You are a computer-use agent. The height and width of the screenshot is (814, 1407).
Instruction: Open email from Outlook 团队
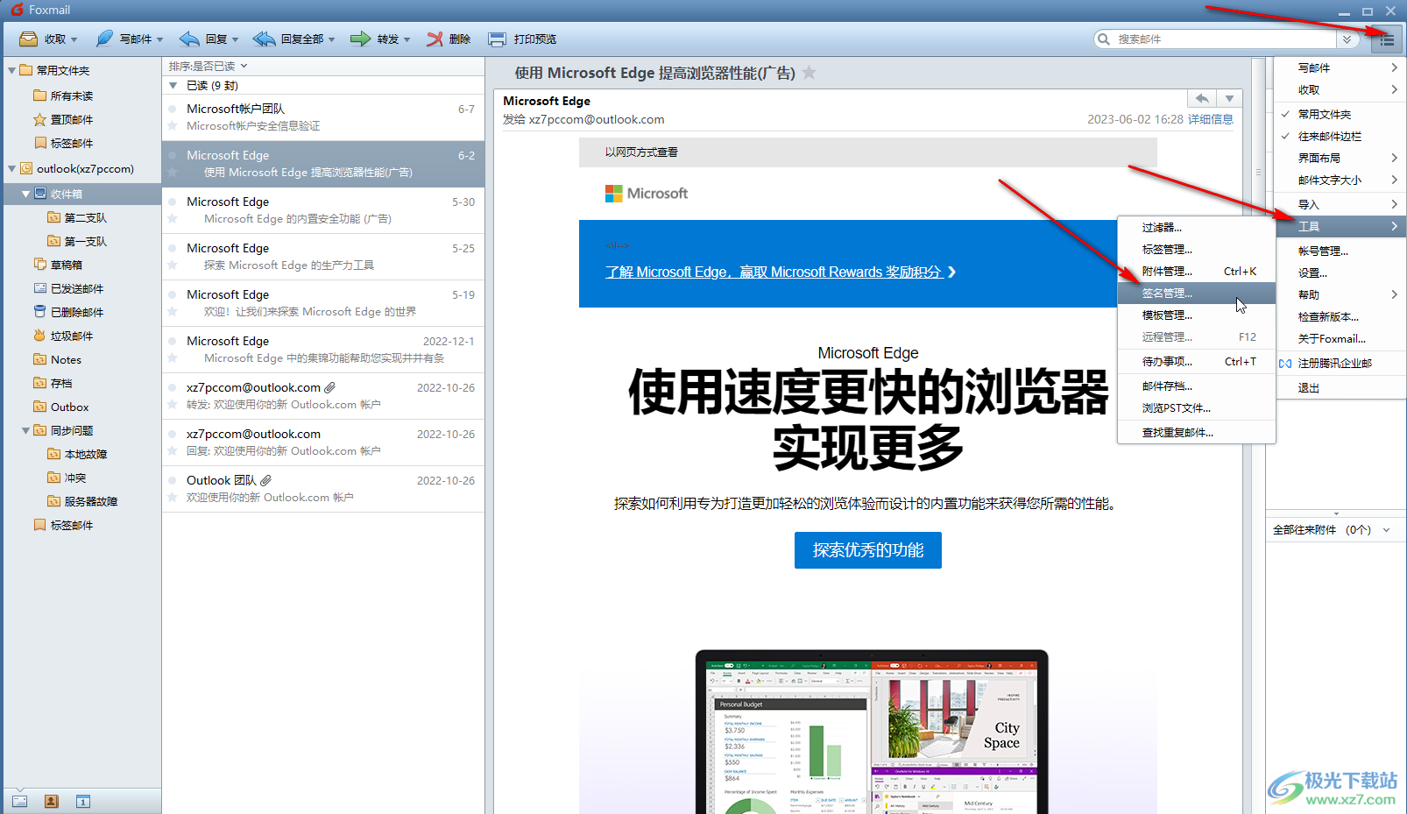click(x=323, y=489)
